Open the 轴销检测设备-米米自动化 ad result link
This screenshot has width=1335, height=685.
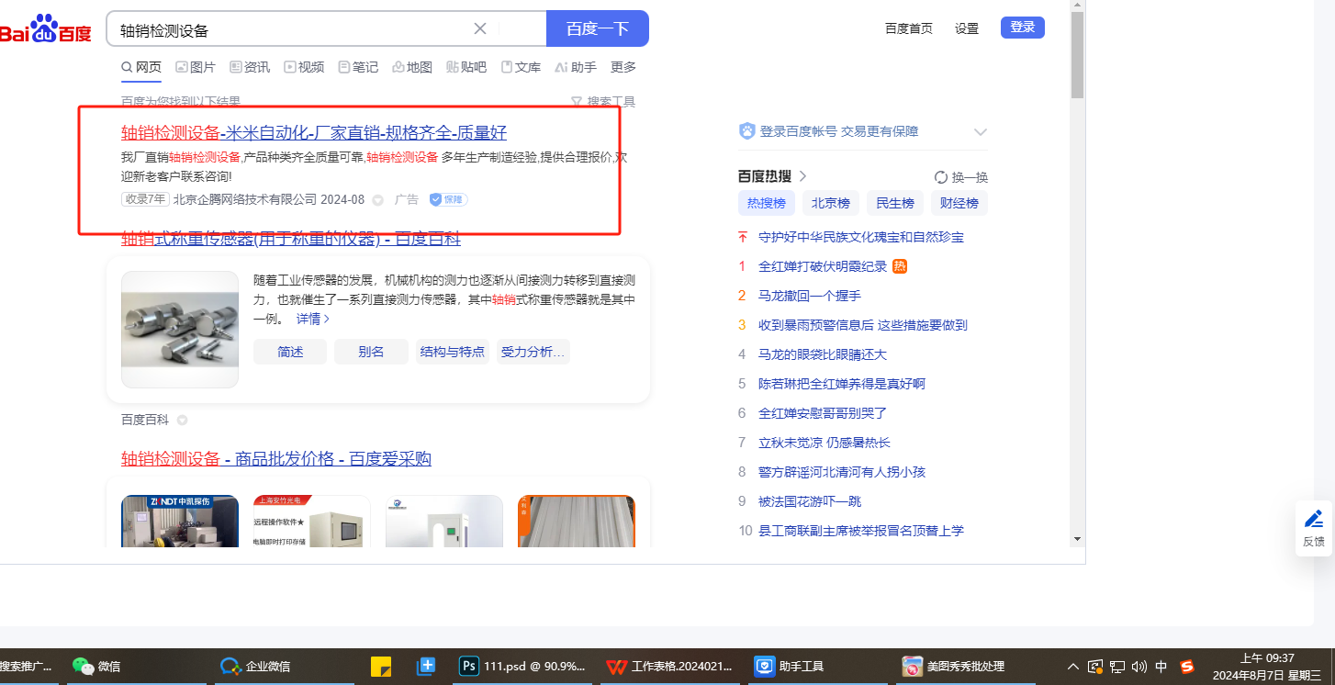click(x=314, y=132)
